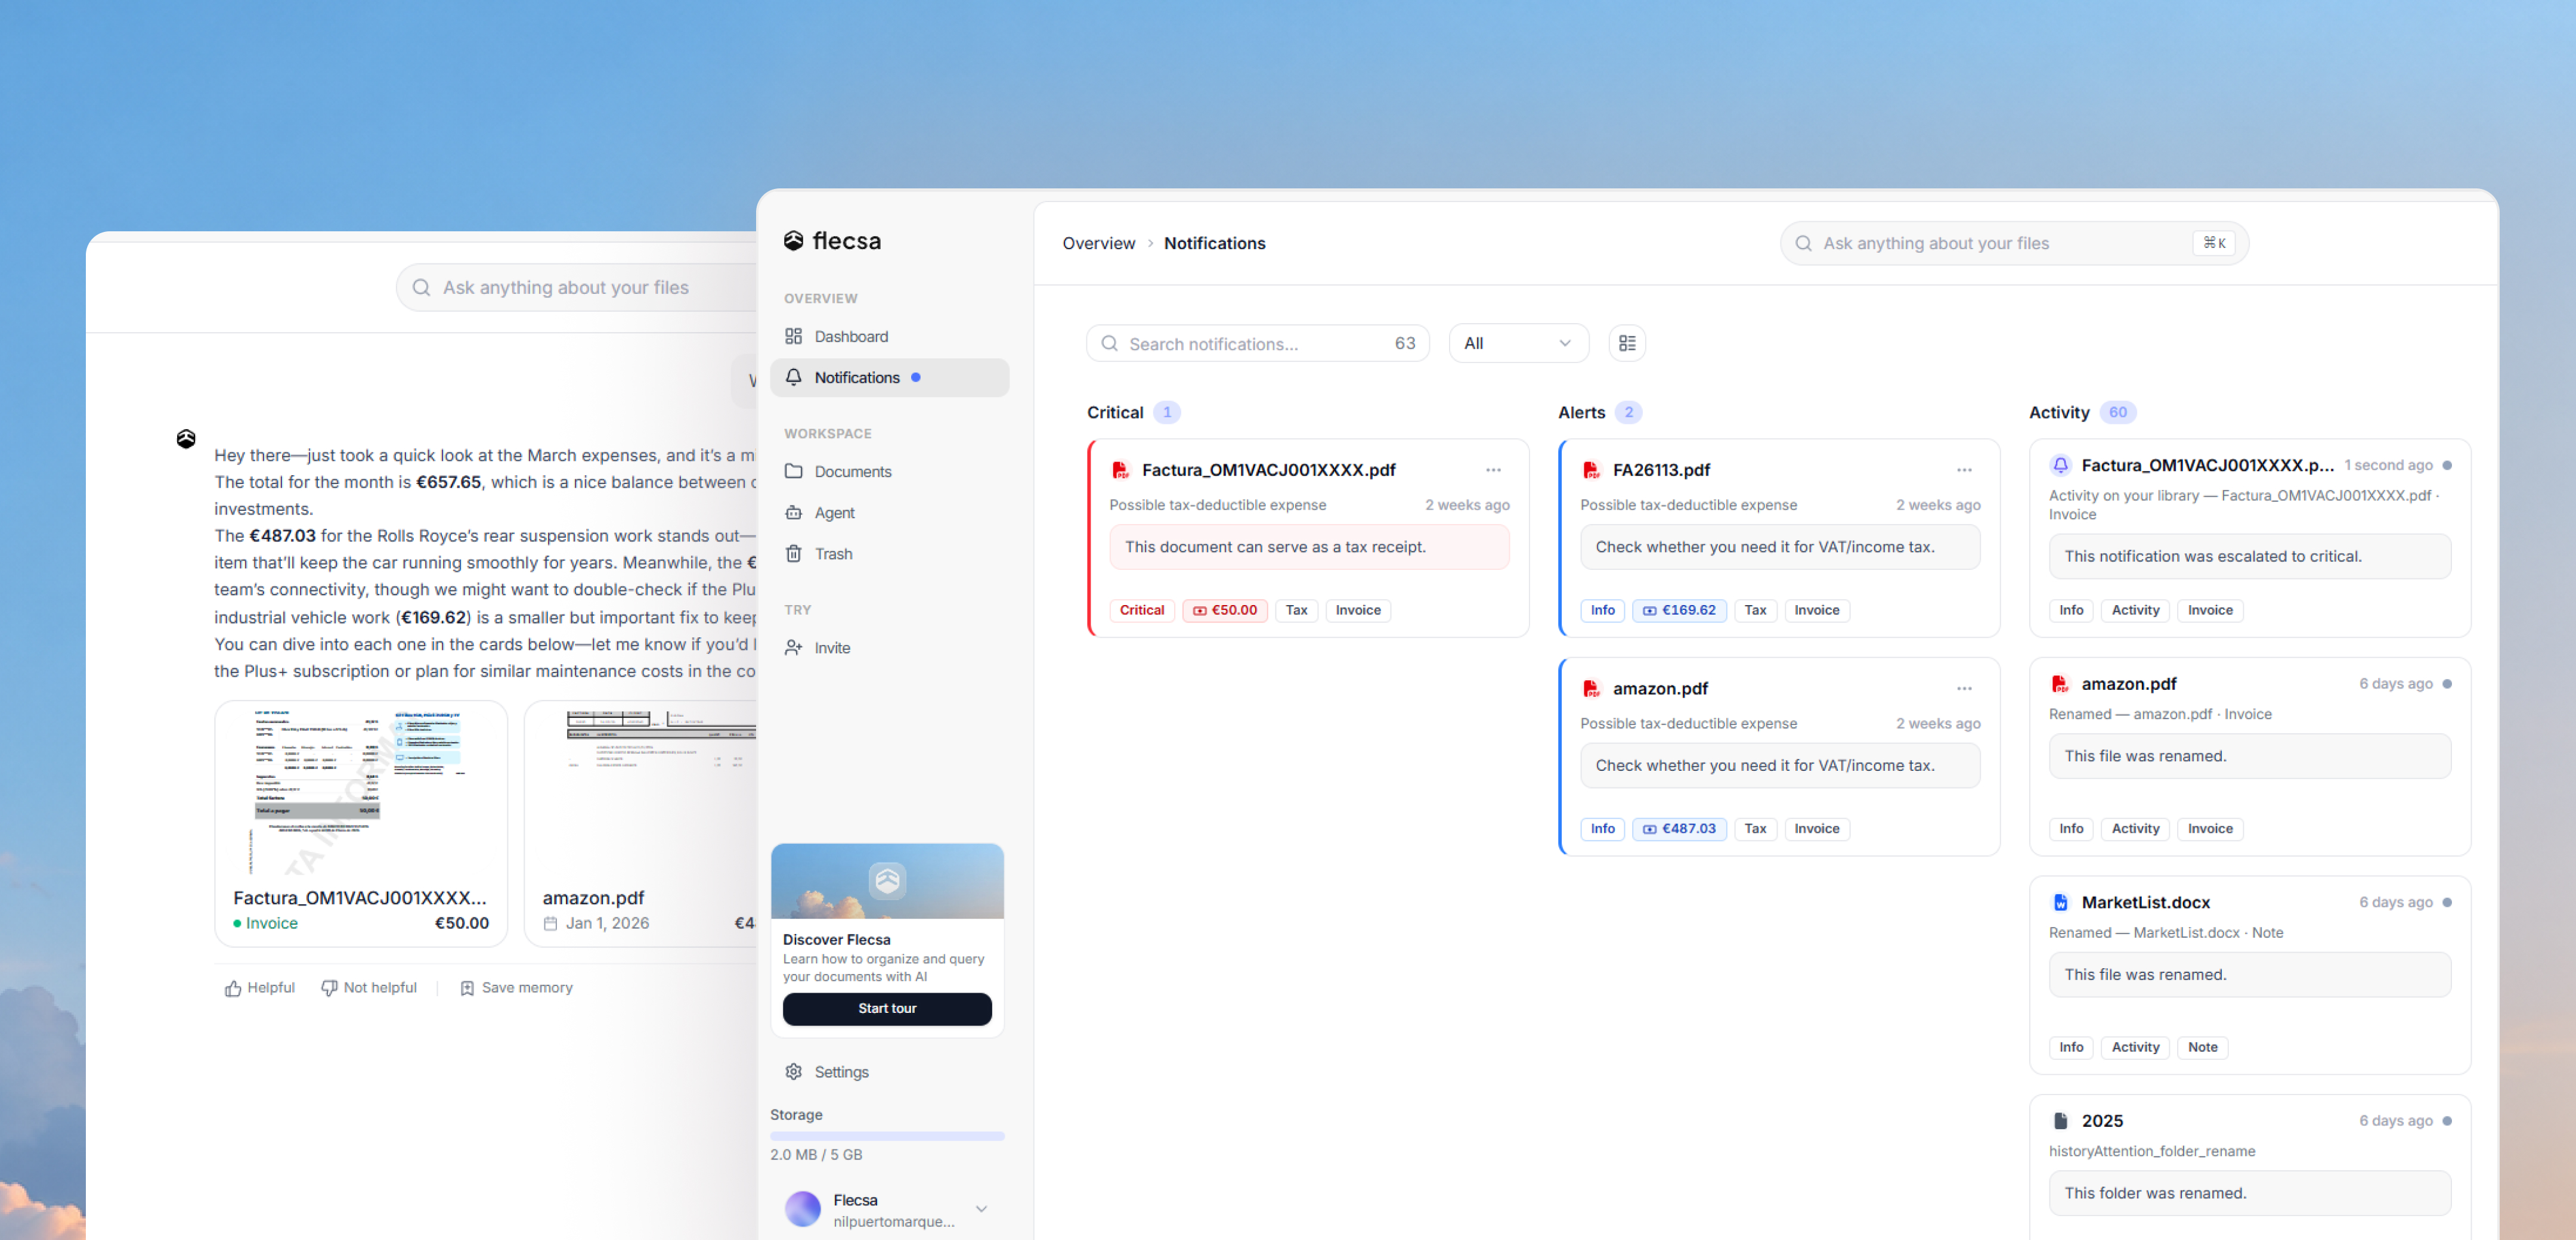
Task: Click PDF icon of amazon.pdf alert card
Action: click(1591, 688)
